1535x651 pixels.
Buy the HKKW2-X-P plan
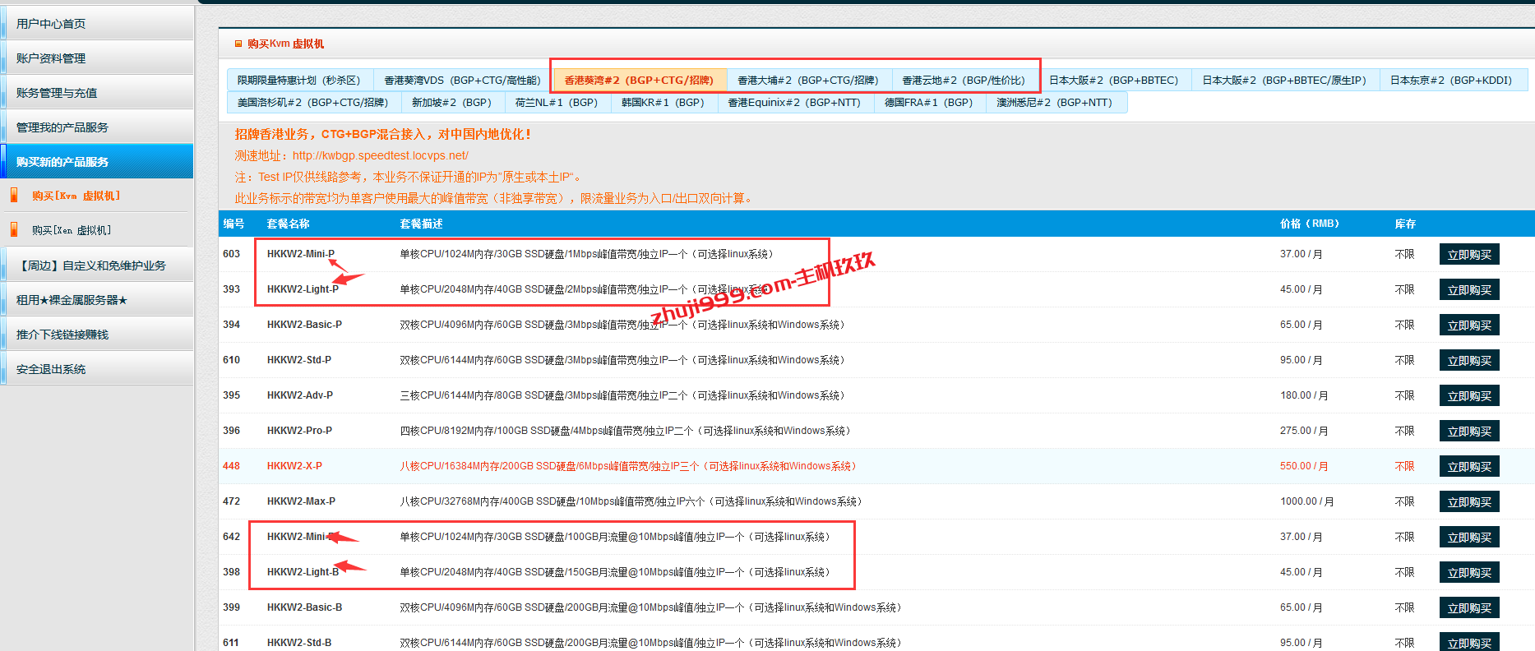(x=1469, y=467)
